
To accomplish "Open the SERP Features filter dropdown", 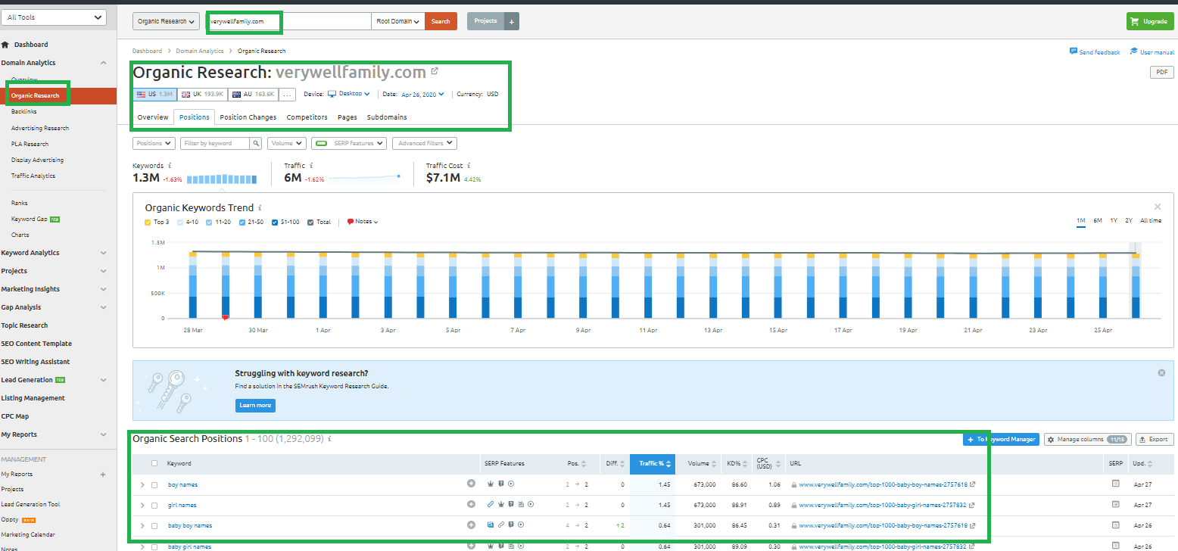I will 349,143.
